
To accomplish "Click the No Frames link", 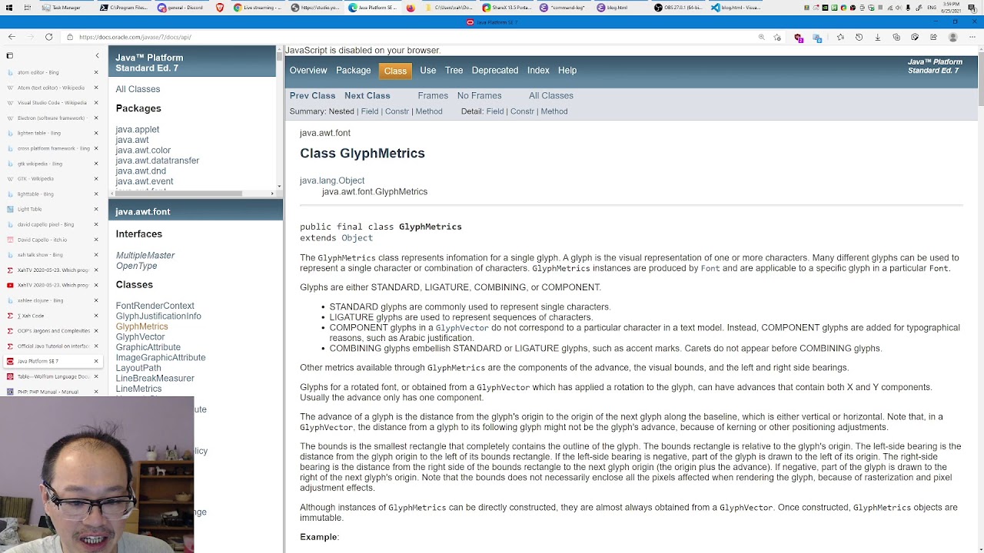I will (x=480, y=96).
